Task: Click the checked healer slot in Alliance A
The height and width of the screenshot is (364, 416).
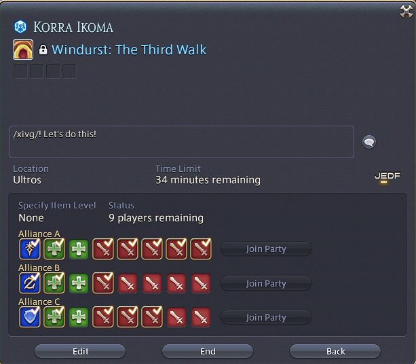Action: click(54, 249)
